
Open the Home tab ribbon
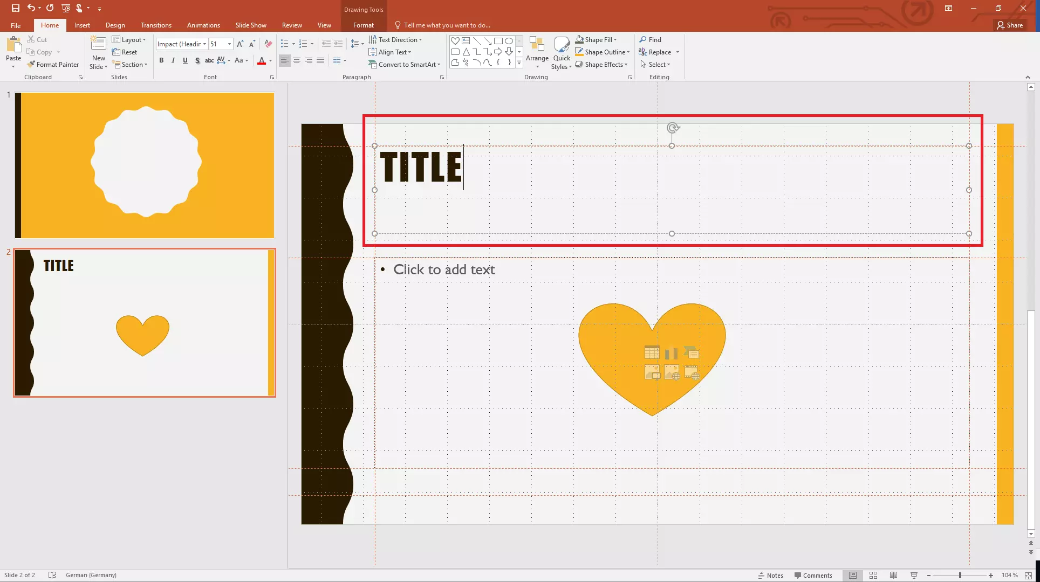point(49,25)
